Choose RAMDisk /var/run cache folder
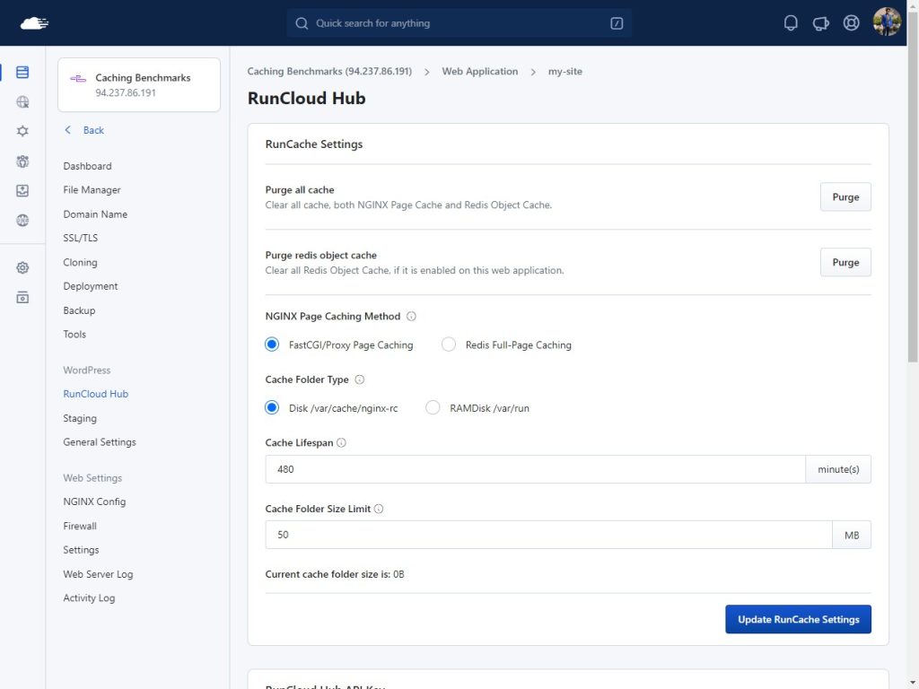The height and width of the screenshot is (689, 919). [x=433, y=408]
